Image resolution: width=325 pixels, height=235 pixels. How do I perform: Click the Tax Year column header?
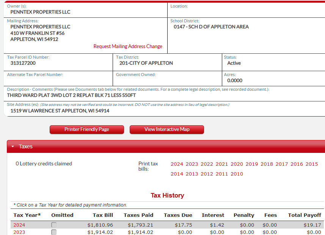pyautogui.click(x=27, y=215)
